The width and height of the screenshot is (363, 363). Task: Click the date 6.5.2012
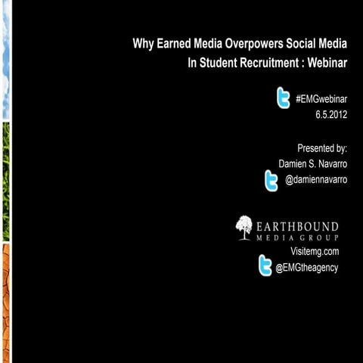tap(331, 115)
